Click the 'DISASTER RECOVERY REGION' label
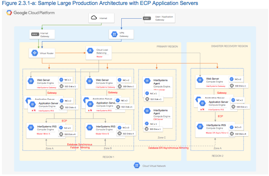Viewport: 269px width, 176px height. click(229, 46)
